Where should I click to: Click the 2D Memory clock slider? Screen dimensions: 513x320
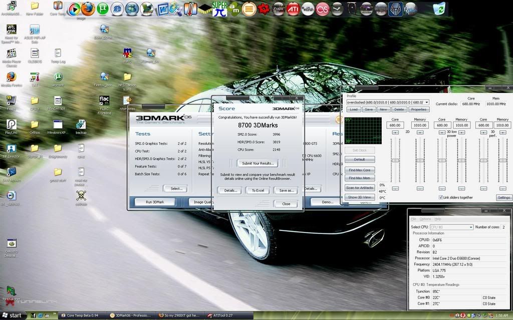pos(420,160)
